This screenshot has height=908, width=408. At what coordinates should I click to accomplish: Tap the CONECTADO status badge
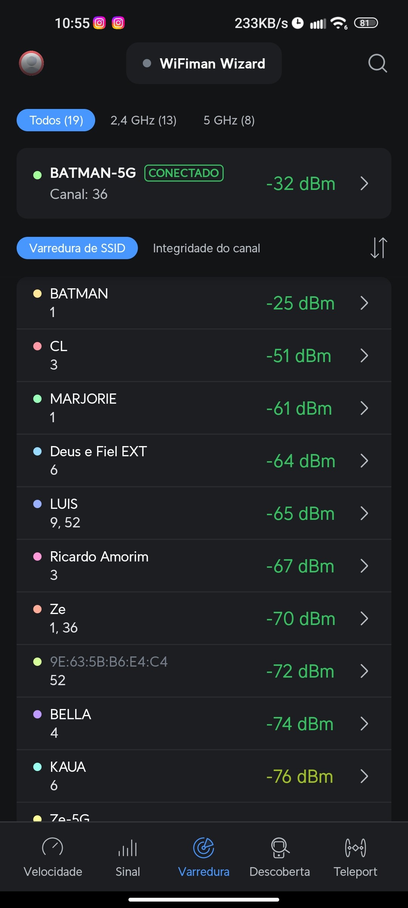(x=184, y=173)
